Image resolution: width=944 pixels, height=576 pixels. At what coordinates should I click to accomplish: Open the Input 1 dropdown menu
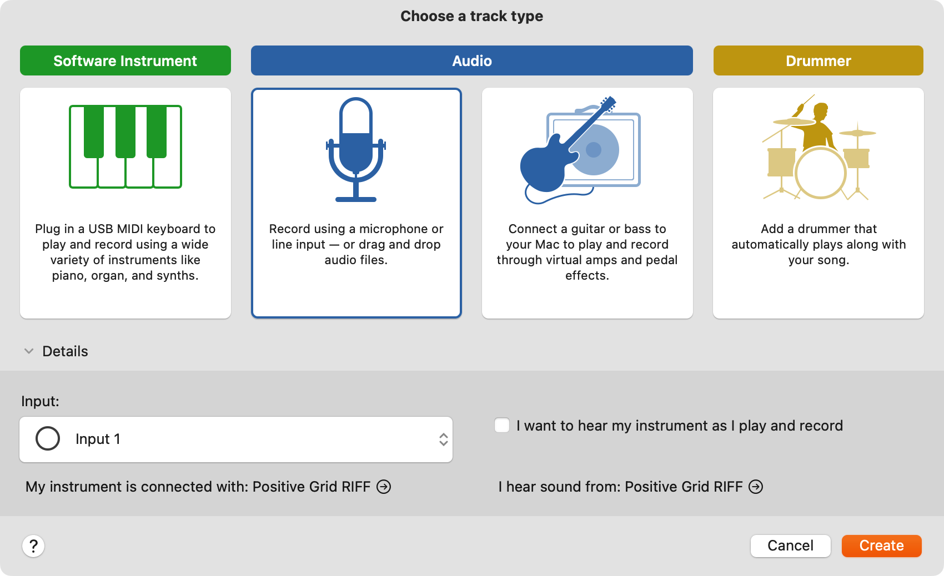coord(236,439)
